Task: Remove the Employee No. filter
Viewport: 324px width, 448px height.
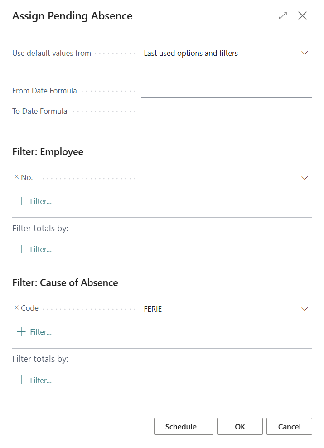Action: pyautogui.click(x=17, y=177)
